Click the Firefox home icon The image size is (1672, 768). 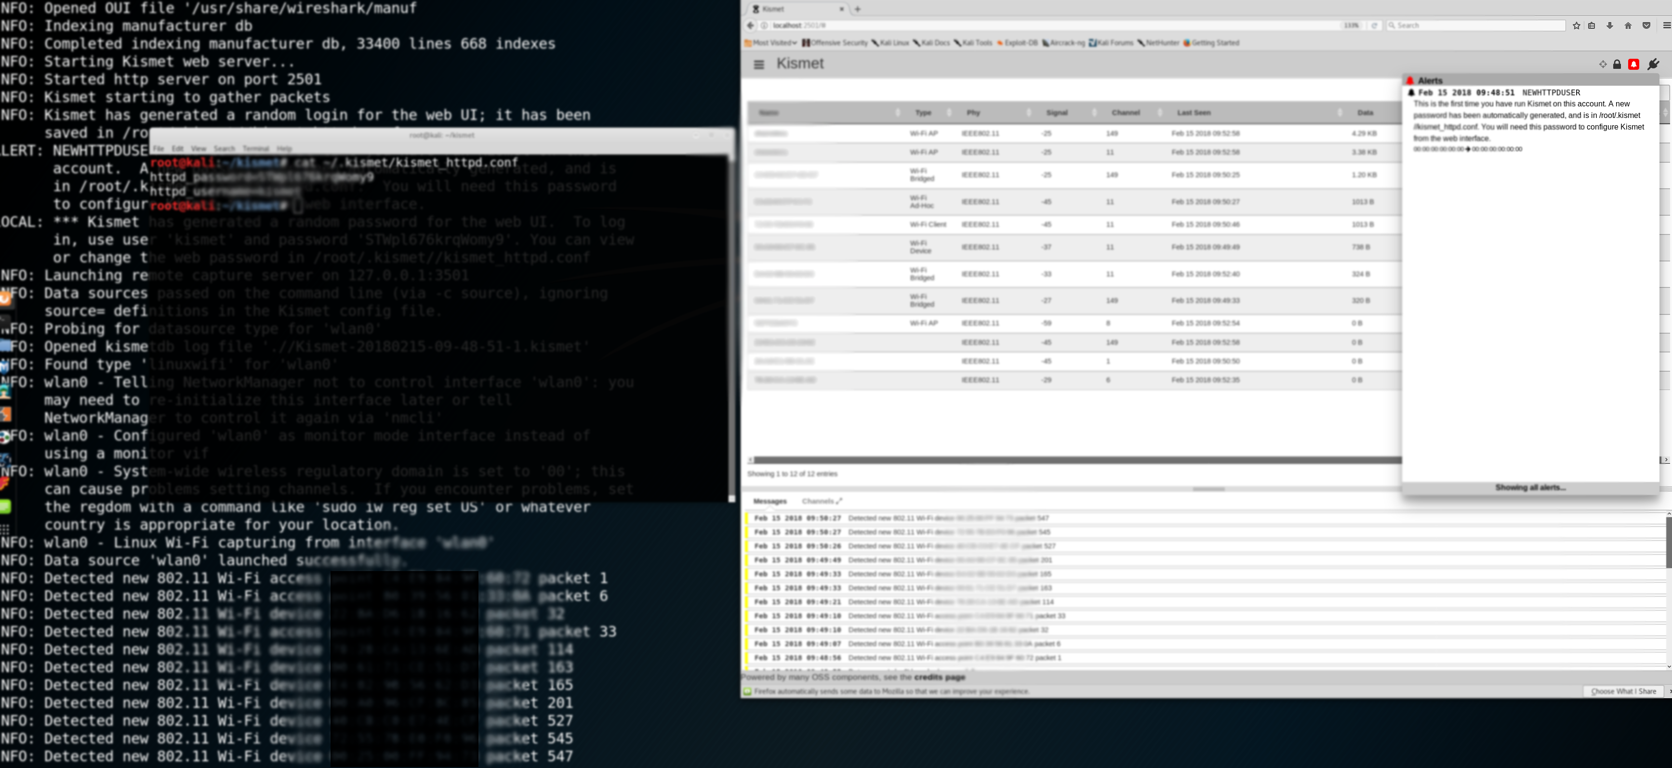point(1628,26)
